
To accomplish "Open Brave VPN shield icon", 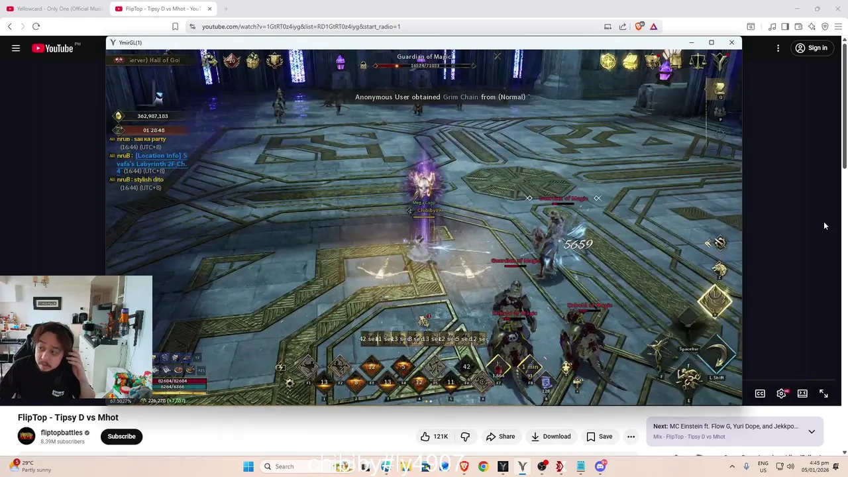I will click(x=825, y=26).
